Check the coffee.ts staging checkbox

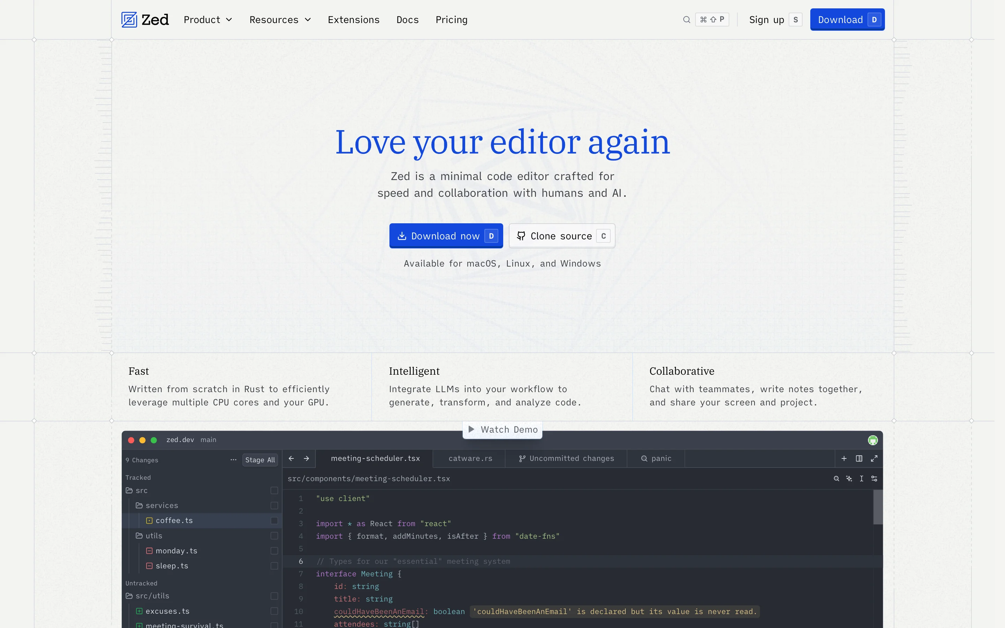[274, 521]
